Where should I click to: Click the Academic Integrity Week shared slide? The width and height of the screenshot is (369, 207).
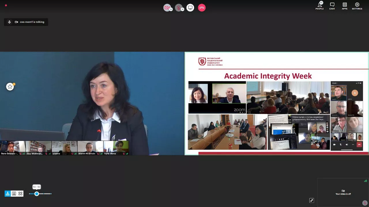point(276,103)
